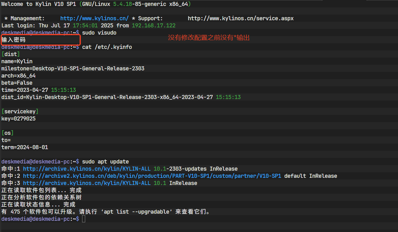Viewport: 398px width, 232px height.
Task: Click the 'cat /etc/.kyinfo' command
Action: coord(107,47)
